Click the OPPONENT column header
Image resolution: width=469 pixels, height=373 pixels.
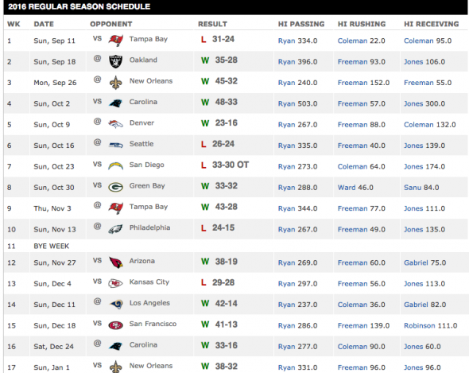(x=111, y=24)
